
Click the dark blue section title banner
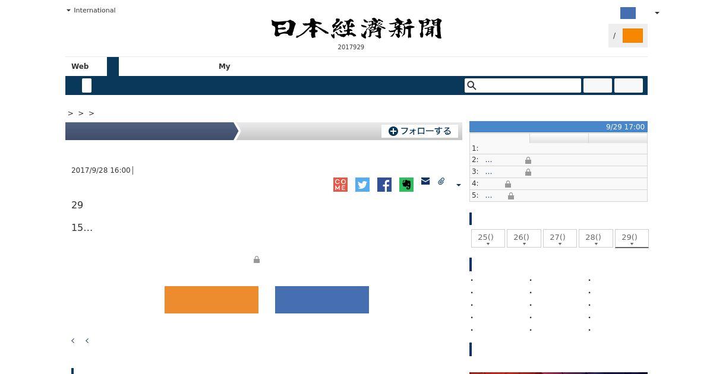point(152,131)
